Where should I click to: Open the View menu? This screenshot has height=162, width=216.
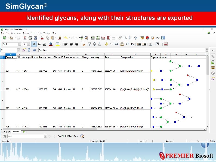point(13,33)
